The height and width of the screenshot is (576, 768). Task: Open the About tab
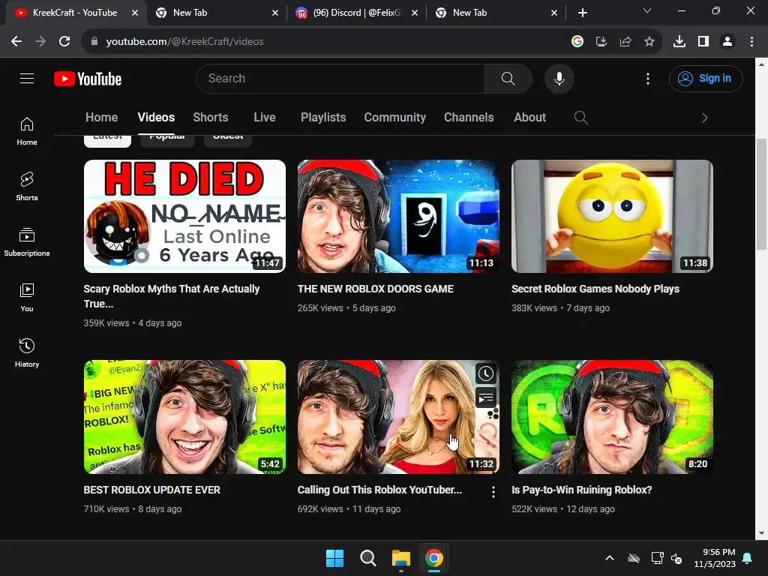tap(529, 118)
